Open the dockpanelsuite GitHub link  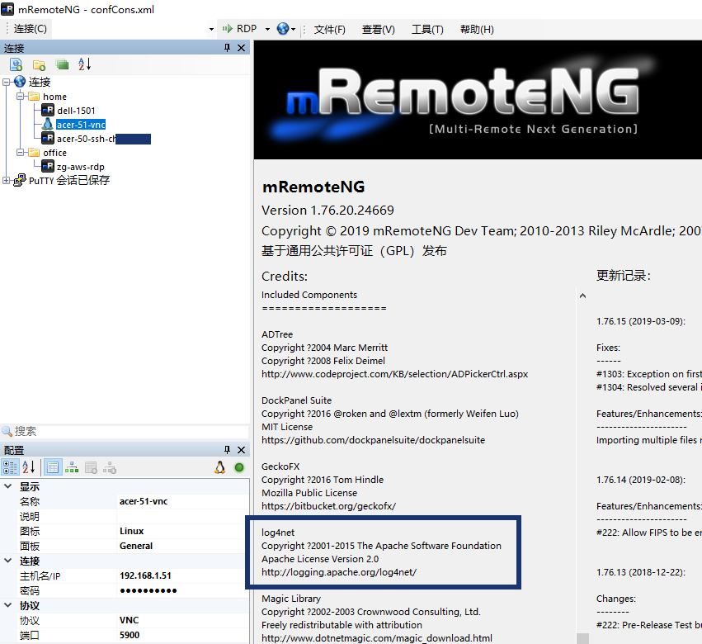(x=373, y=440)
